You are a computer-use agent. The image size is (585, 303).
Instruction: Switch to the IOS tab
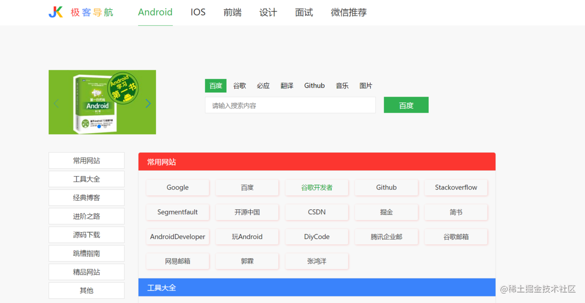[198, 12]
